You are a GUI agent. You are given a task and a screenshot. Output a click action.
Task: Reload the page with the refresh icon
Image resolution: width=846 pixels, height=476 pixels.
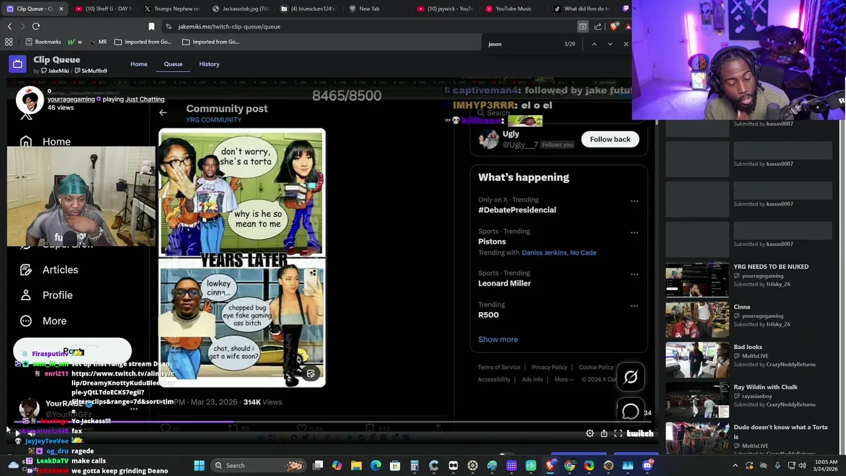tap(36, 26)
